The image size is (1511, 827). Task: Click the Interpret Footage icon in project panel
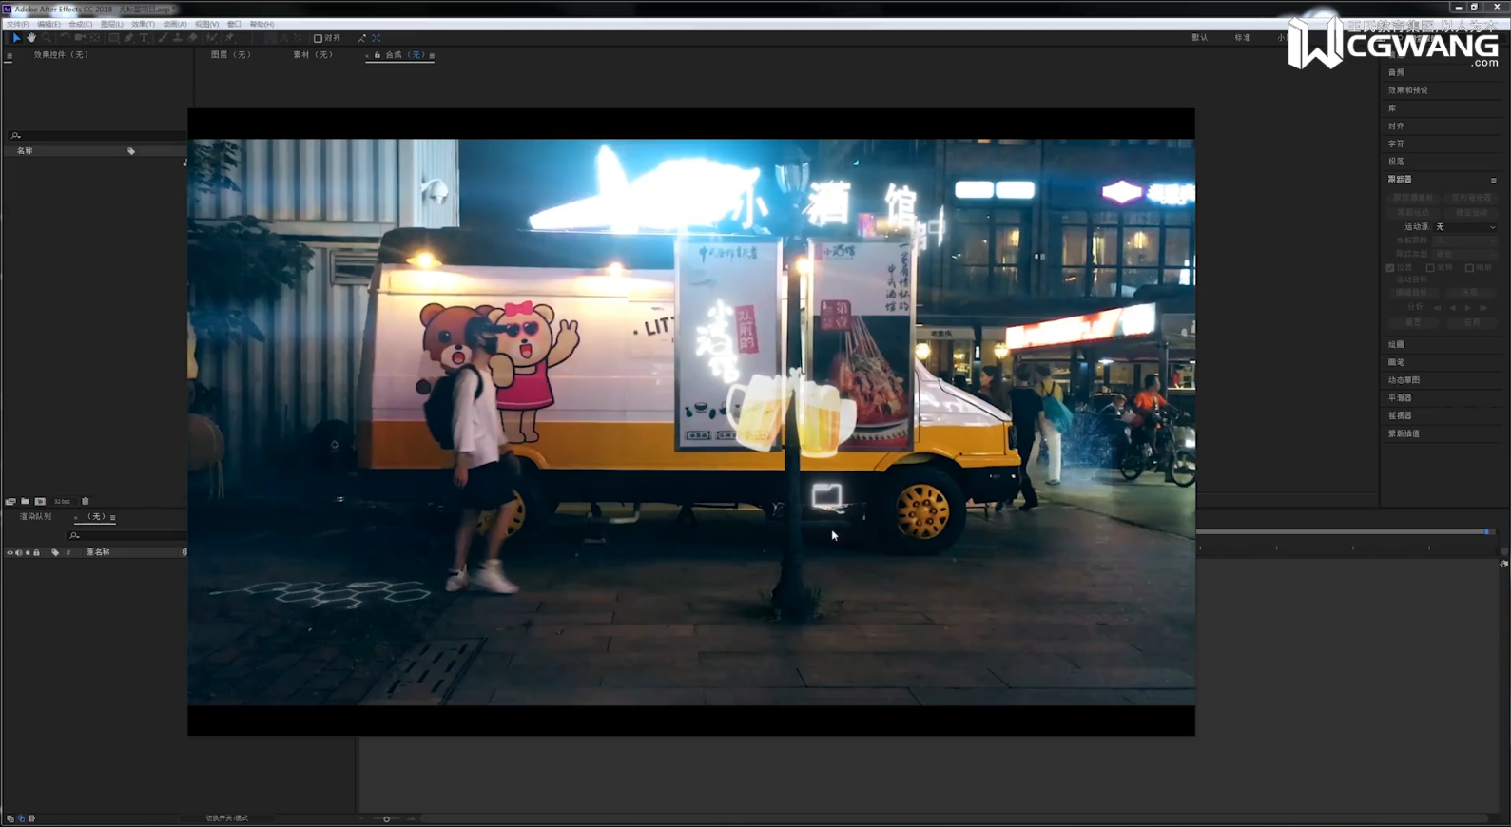point(10,501)
